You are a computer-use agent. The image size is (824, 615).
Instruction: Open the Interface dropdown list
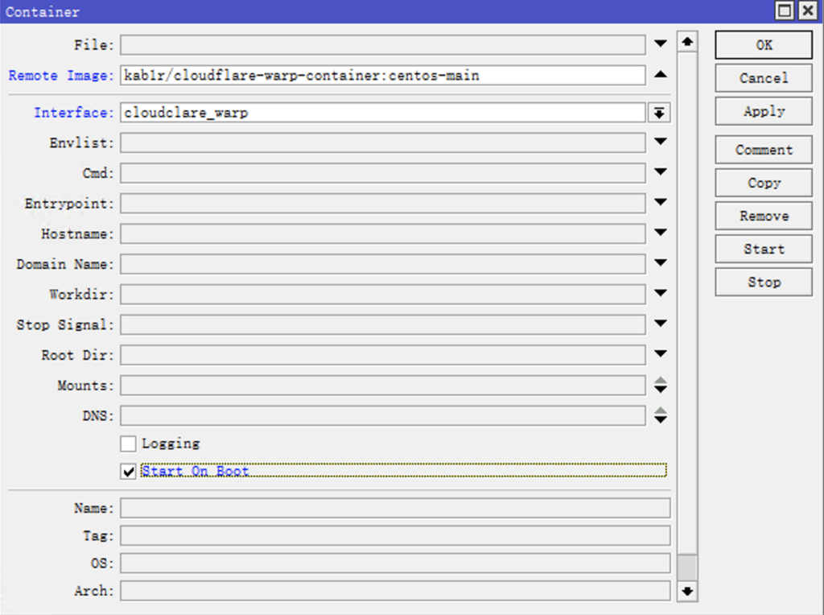click(x=658, y=113)
